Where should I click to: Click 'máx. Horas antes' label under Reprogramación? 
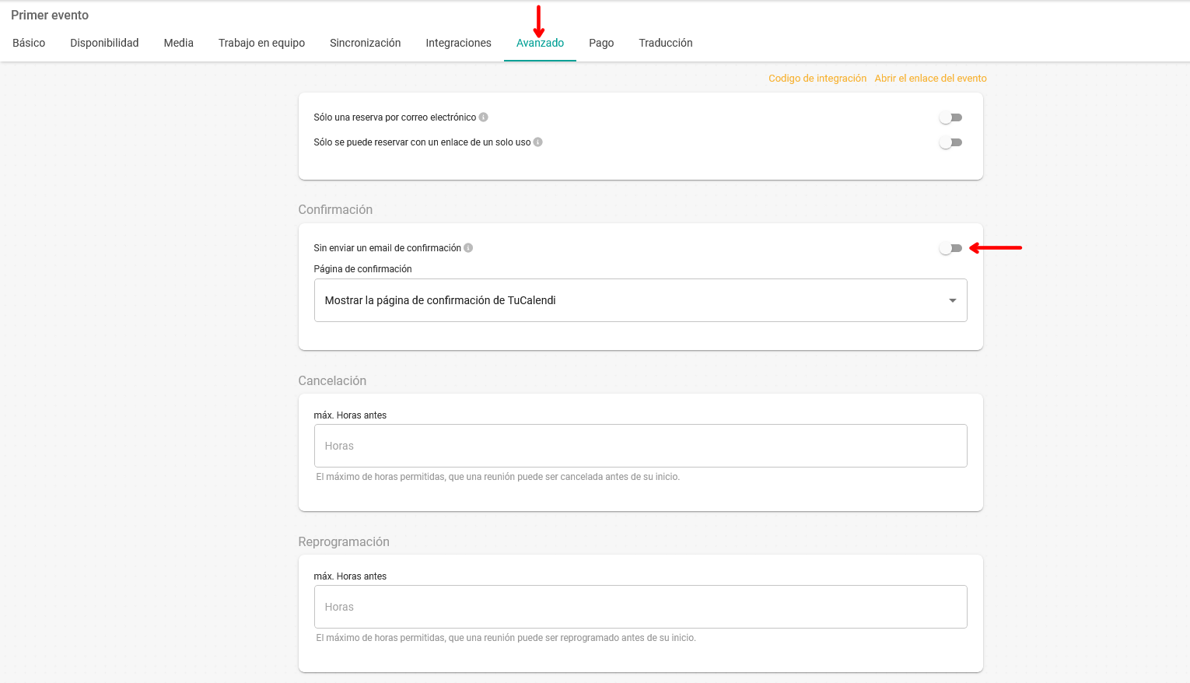pyautogui.click(x=350, y=576)
